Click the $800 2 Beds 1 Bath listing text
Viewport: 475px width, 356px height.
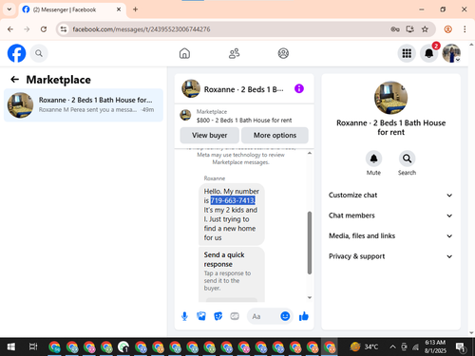(x=244, y=121)
